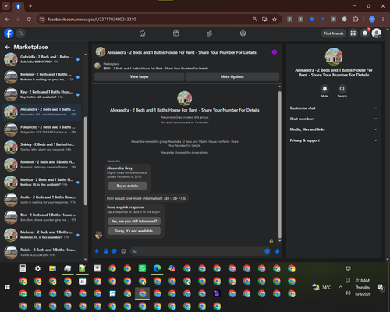The width and height of the screenshot is (390, 312).
Task: Open the Ben conversation
Action: click(41, 217)
